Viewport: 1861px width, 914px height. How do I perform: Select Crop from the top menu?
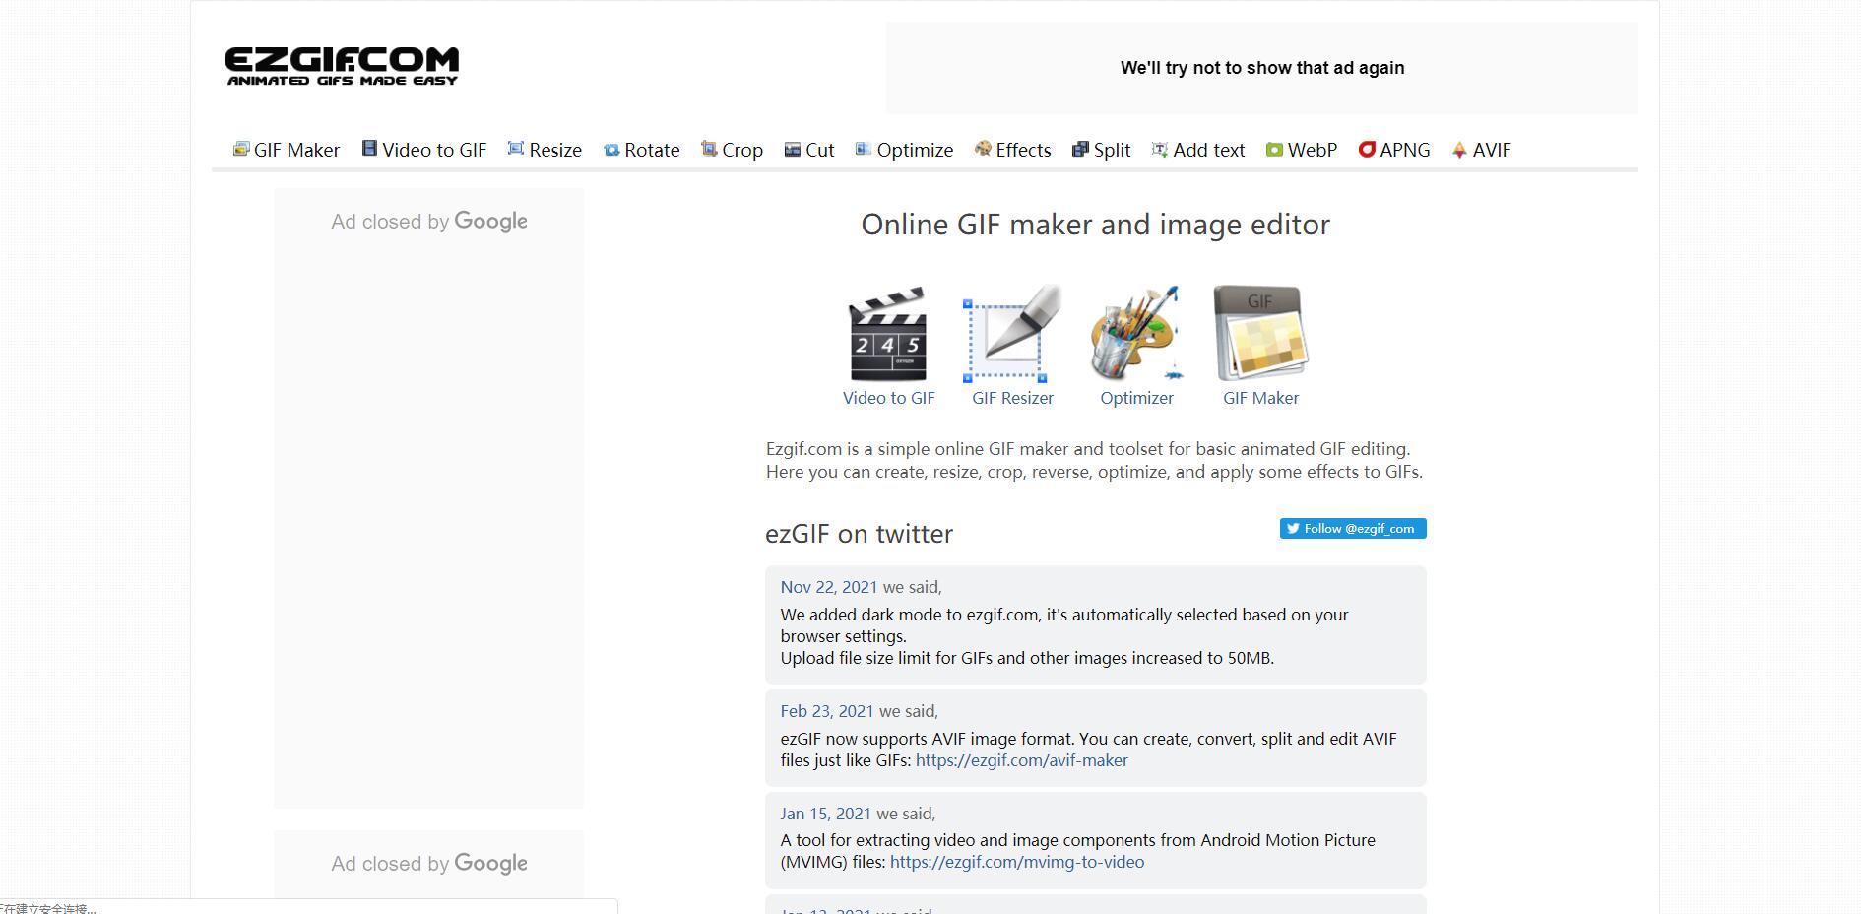pyautogui.click(x=732, y=150)
